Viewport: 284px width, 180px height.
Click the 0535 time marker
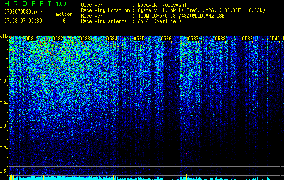click(x=139, y=39)
